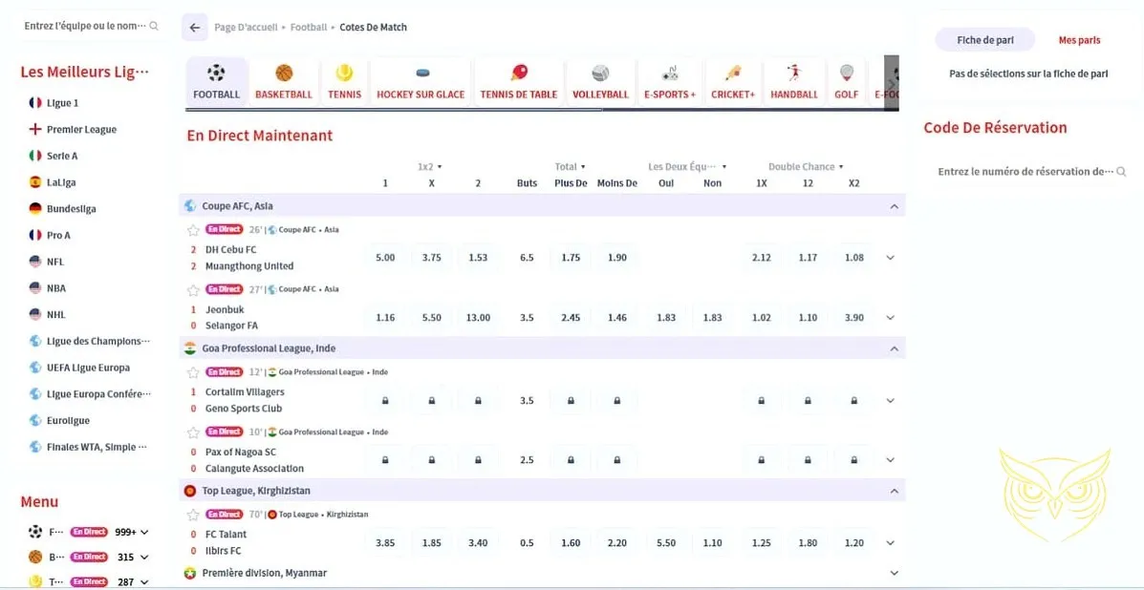Switch to the Mes paris tab
Image resolution: width=1144 pixels, height=590 pixels.
[x=1079, y=40]
